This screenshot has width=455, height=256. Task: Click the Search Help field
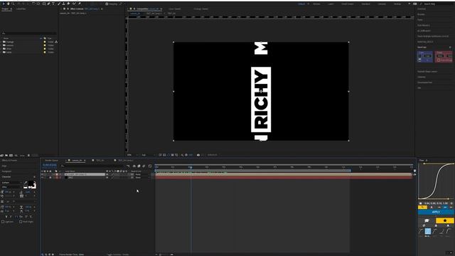point(436,4)
